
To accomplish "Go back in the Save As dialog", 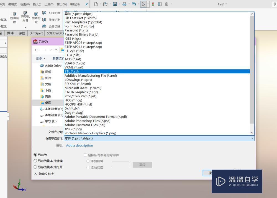I will [36, 50].
